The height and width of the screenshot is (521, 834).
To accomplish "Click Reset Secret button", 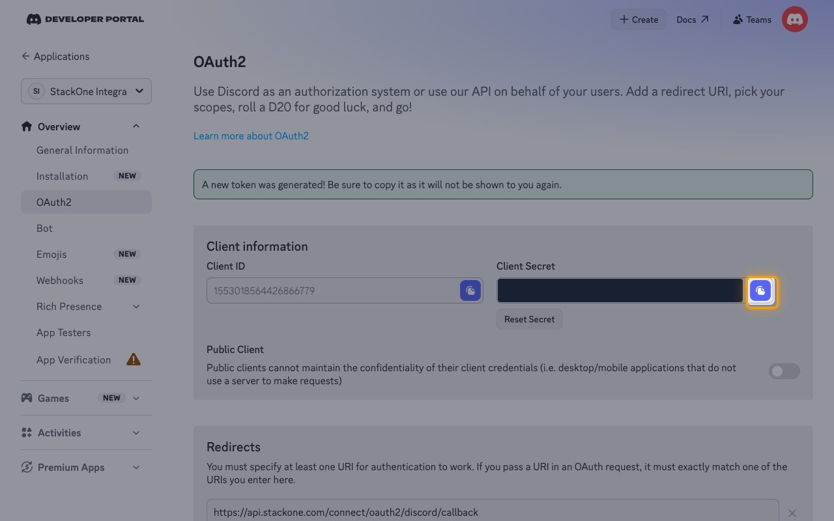I will (529, 319).
